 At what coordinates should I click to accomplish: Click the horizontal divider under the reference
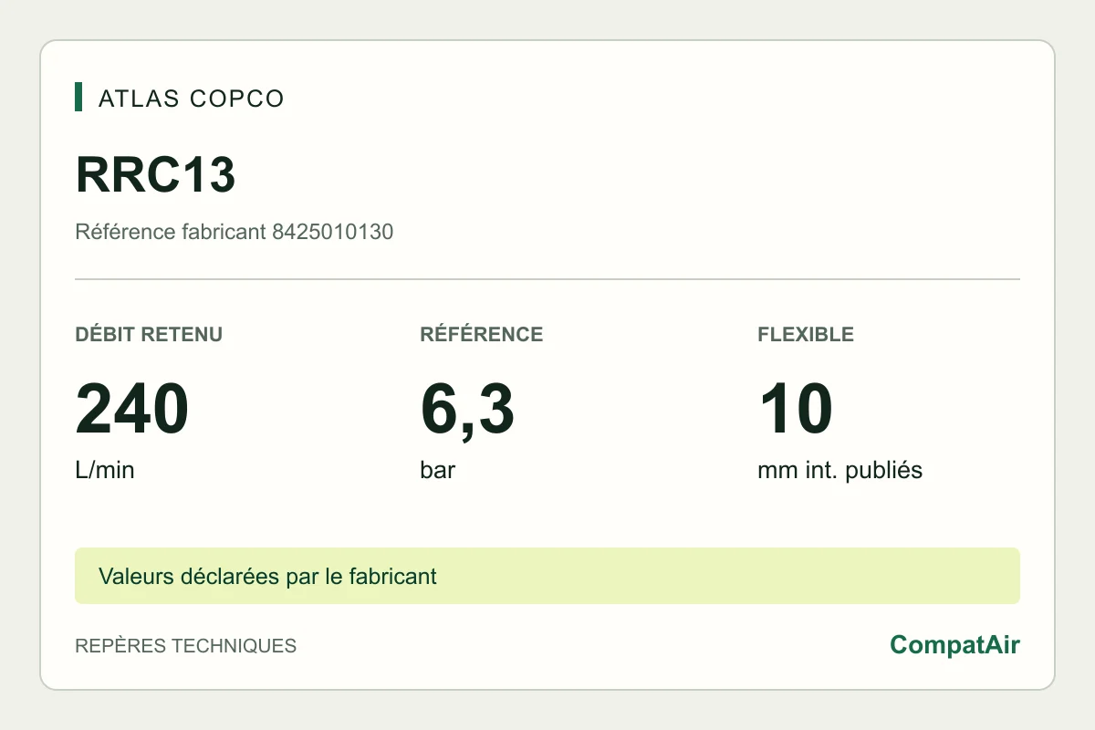click(x=547, y=278)
